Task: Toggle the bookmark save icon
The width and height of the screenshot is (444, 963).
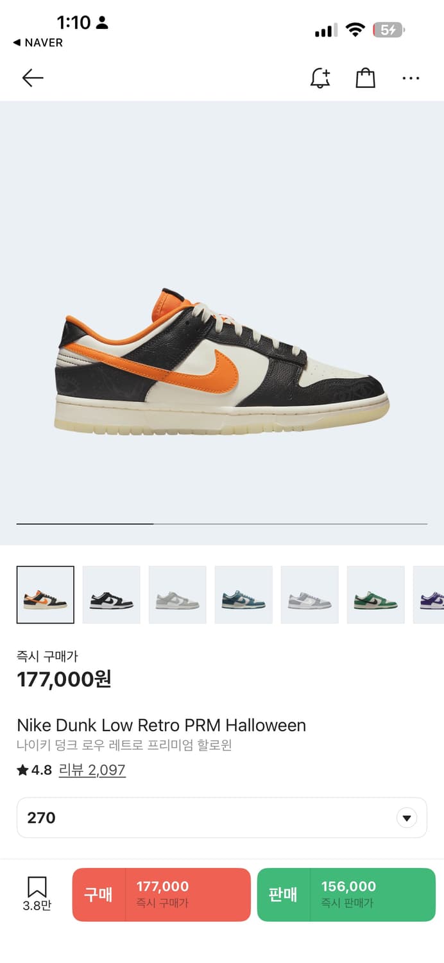Action: [37, 894]
